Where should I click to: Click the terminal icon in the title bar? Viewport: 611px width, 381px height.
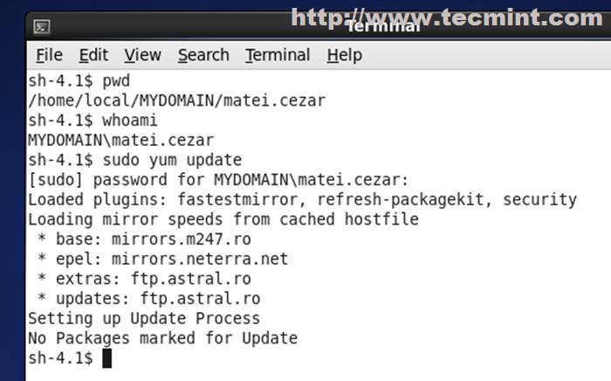click(x=41, y=25)
